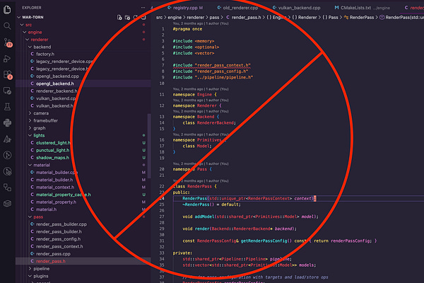Viewport: 424px width, 283px height.
Task: Open the Search view magnifier icon
Action: (7, 26)
